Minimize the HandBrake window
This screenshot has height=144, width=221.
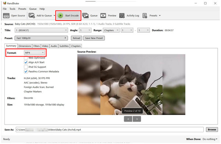[x=196, y=3]
